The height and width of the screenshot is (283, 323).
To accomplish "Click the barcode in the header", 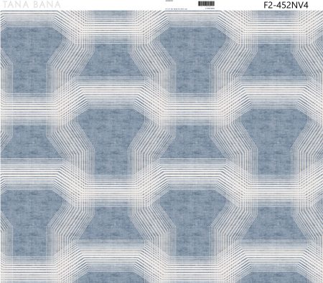I will 206,4.
